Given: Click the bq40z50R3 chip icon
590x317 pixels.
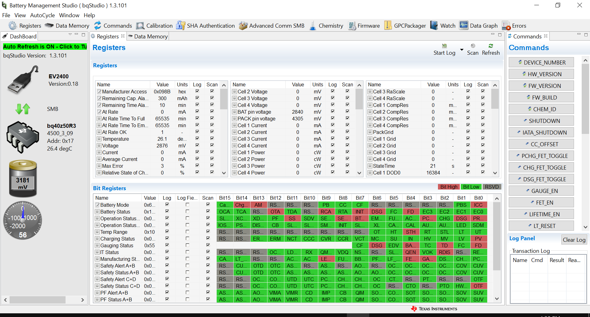Looking at the screenshot, I should [x=23, y=137].
